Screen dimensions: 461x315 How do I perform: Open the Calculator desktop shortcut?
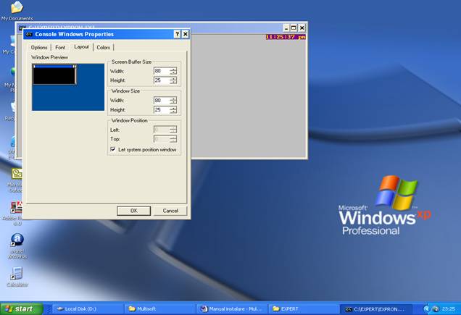point(17,277)
